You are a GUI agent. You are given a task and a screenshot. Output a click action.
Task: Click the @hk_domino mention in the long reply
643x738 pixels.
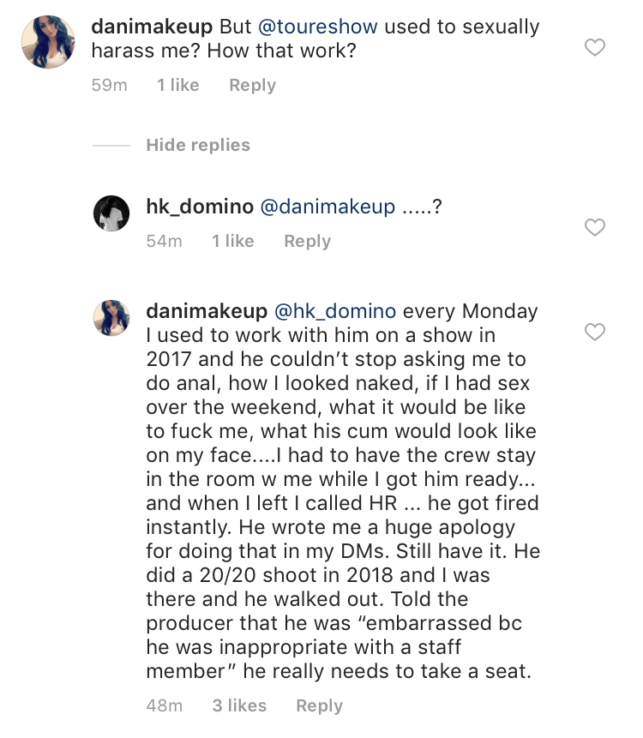(334, 311)
